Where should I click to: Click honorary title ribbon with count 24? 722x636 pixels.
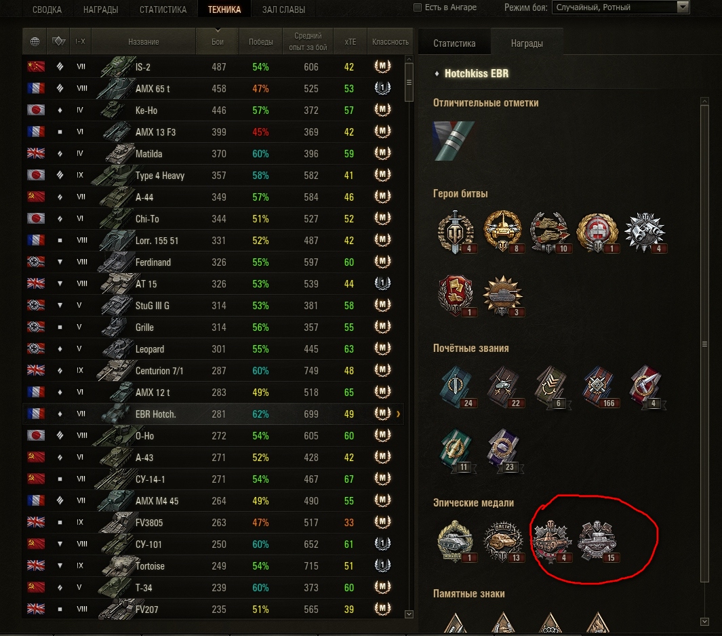click(457, 387)
